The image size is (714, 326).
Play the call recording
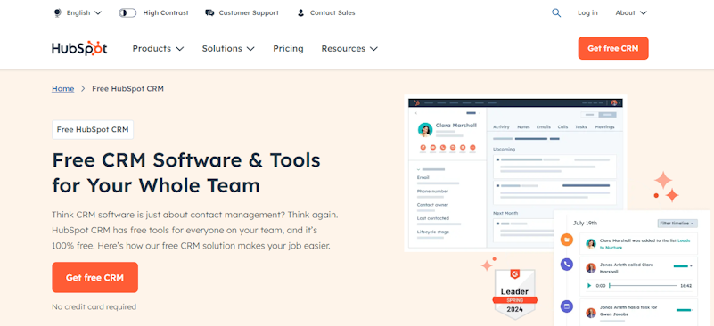coord(589,286)
